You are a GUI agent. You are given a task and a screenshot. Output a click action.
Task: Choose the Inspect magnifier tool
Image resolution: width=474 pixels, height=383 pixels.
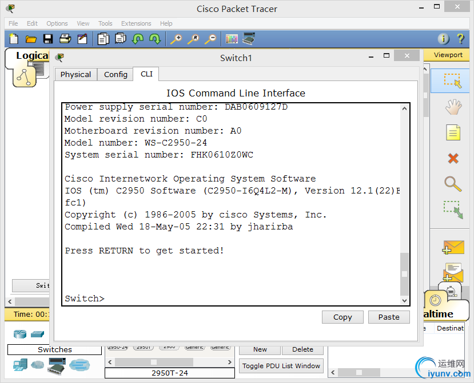(x=453, y=184)
